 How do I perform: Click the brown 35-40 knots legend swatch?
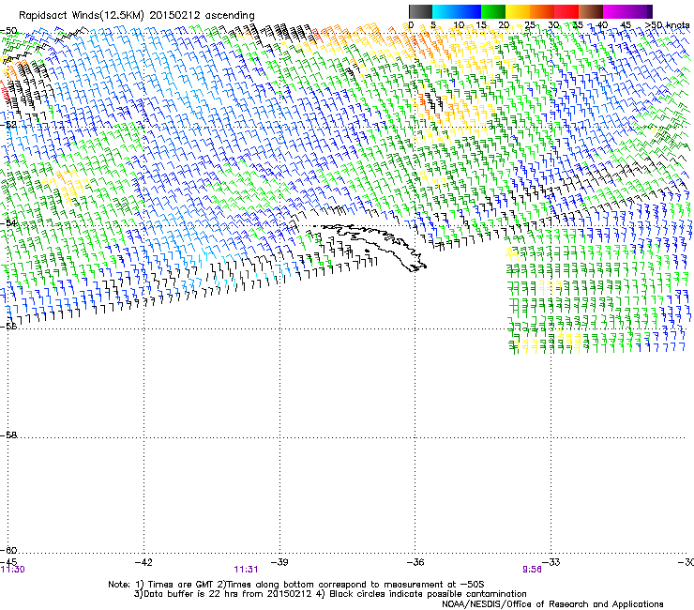(x=591, y=11)
